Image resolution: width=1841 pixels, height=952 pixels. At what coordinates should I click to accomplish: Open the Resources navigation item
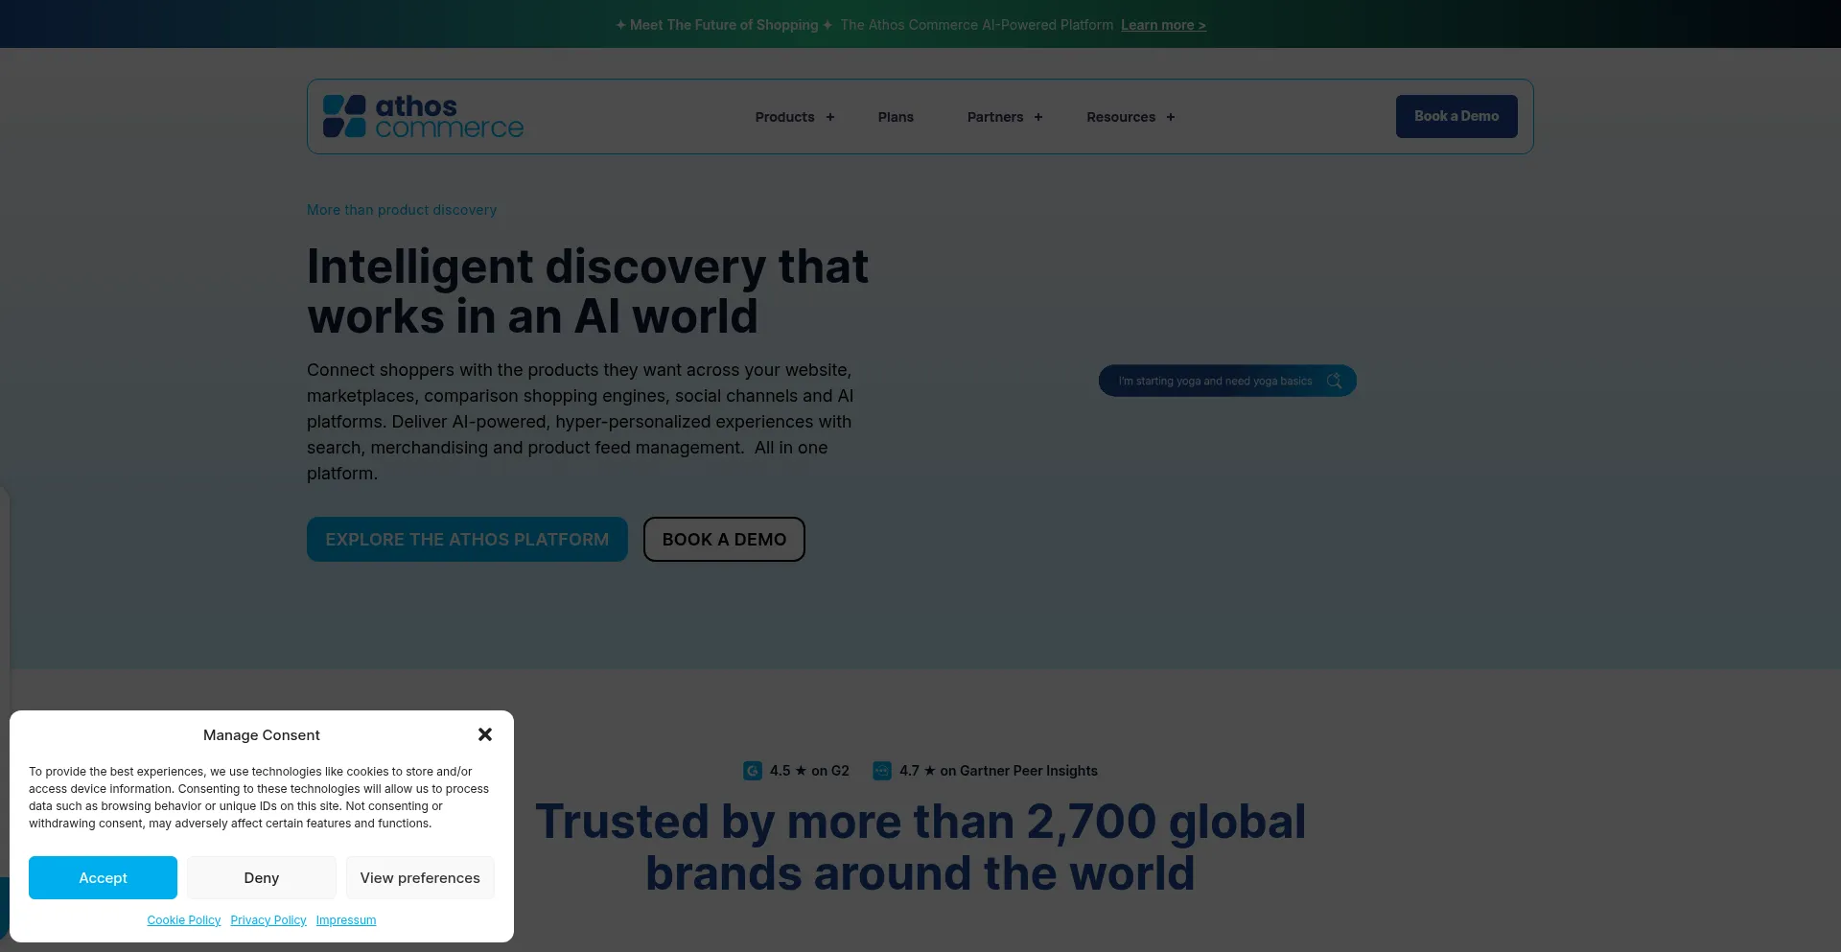point(1121,117)
